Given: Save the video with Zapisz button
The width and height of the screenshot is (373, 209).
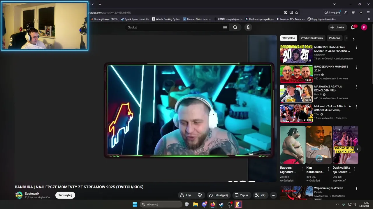Looking at the screenshot, I should [241, 195].
